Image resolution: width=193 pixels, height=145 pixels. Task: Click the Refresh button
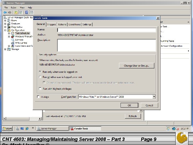tap(133, 116)
